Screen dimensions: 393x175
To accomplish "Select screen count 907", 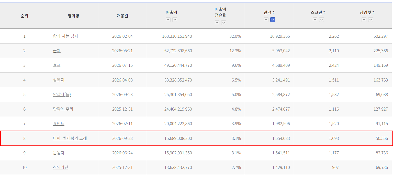I will (335, 167).
